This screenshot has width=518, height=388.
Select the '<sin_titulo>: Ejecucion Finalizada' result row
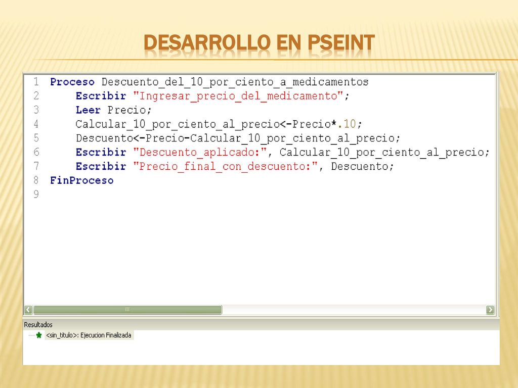point(89,335)
